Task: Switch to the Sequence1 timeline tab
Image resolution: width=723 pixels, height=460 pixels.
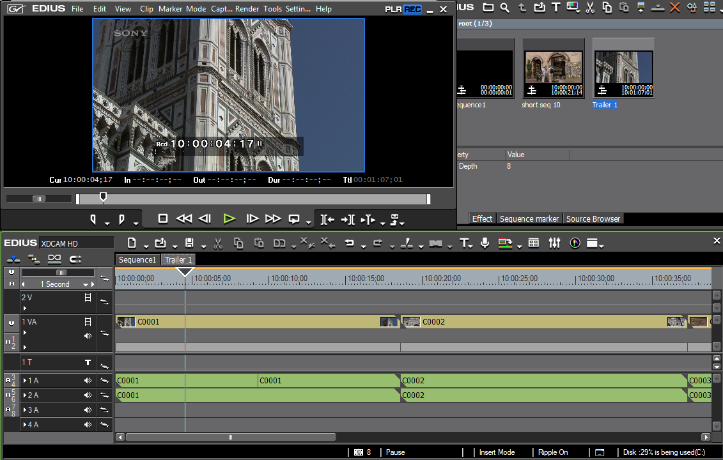Action: 137,260
